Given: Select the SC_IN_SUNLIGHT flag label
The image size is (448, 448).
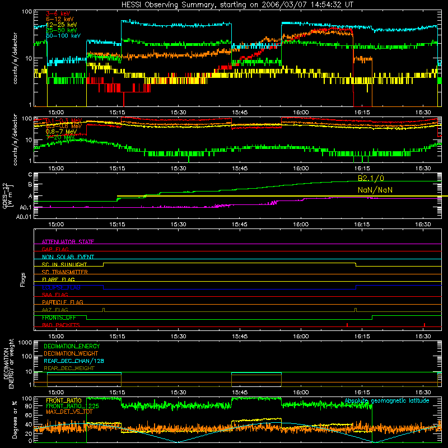Looking at the screenshot, I should (64, 264).
